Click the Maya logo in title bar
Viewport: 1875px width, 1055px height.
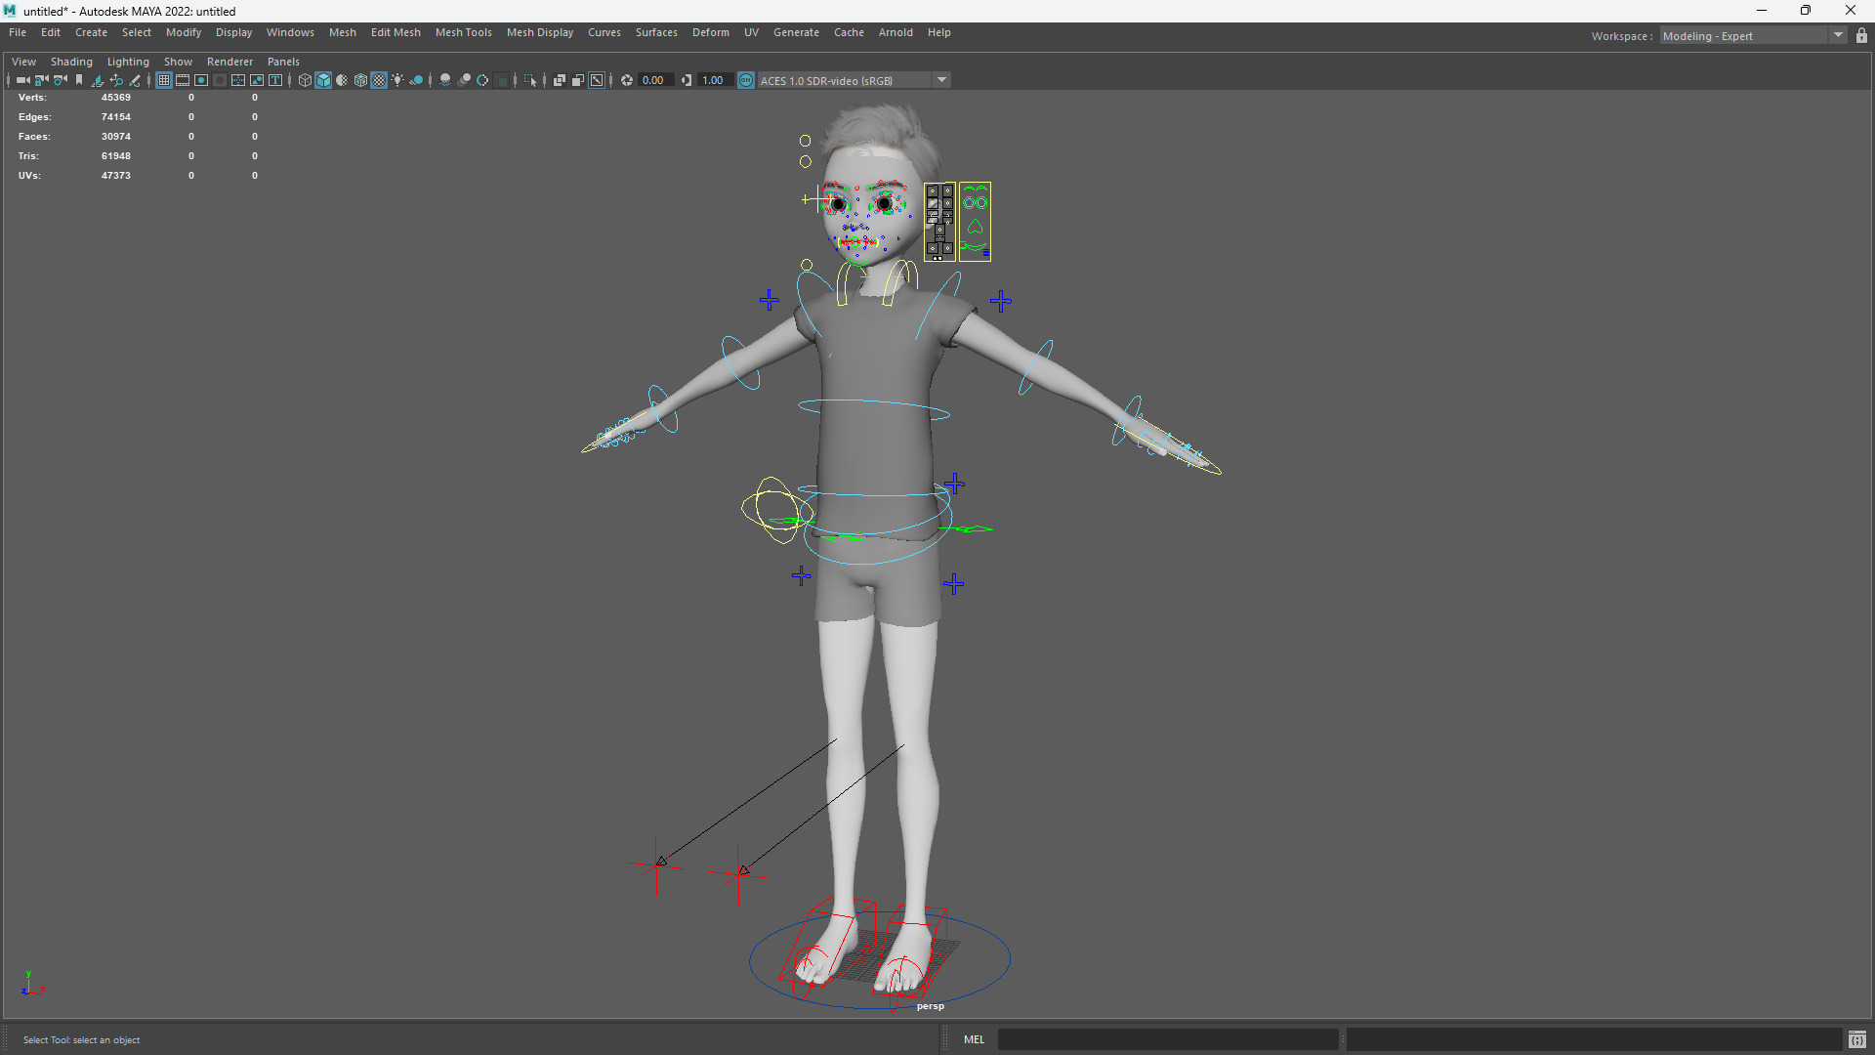pyautogui.click(x=10, y=11)
